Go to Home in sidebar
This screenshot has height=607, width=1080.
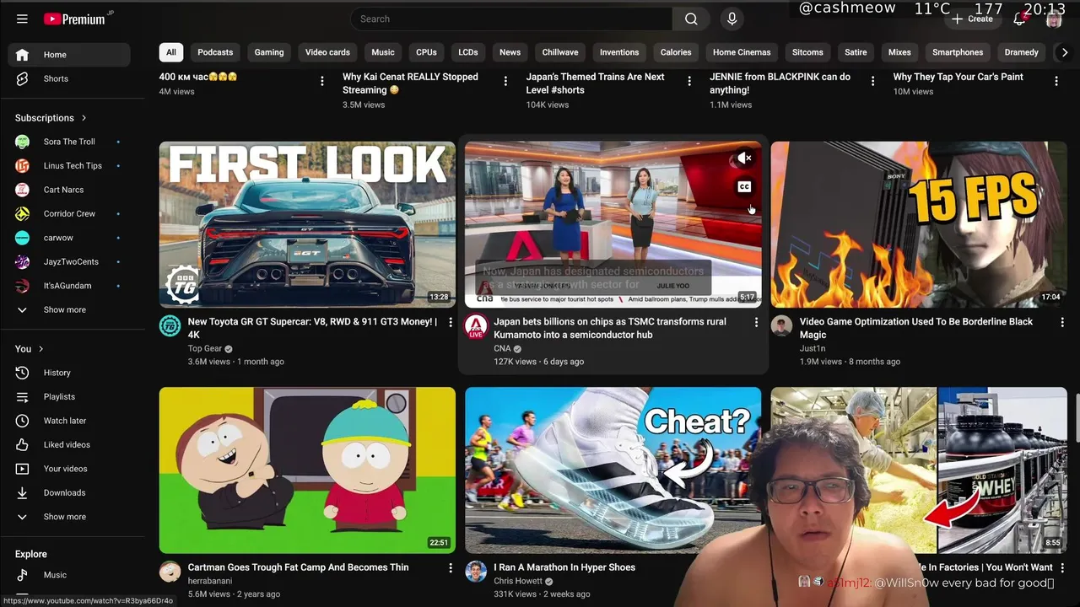point(69,55)
